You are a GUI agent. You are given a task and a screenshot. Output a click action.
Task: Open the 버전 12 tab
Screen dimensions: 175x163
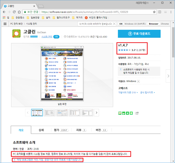[101, 130]
